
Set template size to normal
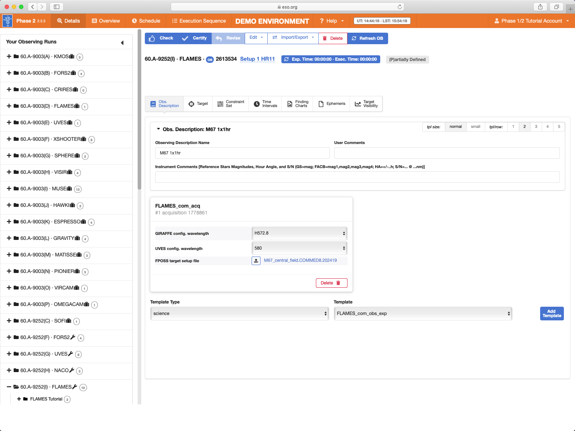455,127
